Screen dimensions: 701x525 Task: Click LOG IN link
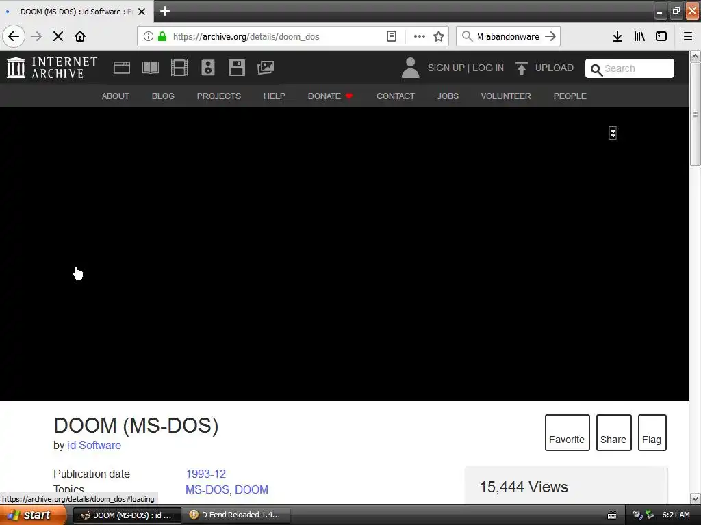[487, 68]
